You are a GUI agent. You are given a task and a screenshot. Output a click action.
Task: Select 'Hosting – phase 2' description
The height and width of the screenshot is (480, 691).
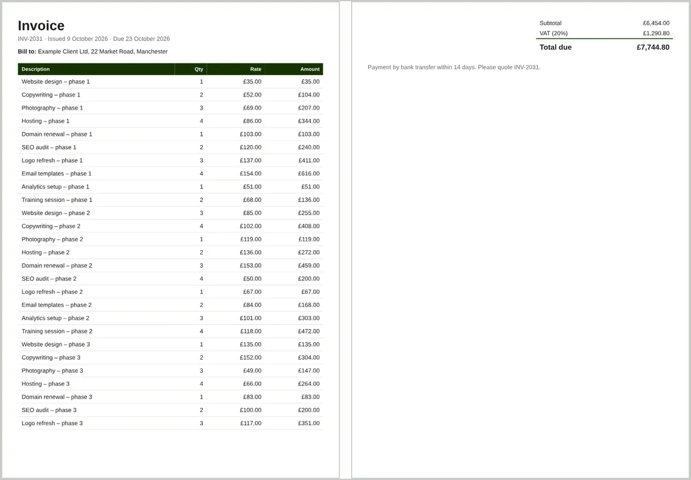pos(46,253)
